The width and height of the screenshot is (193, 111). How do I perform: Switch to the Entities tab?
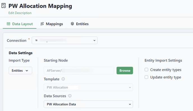[x=80, y=24]
